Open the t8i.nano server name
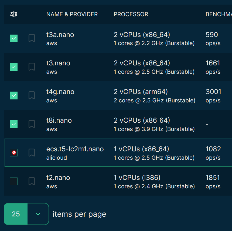232x231 pixels. click(59, 120)
